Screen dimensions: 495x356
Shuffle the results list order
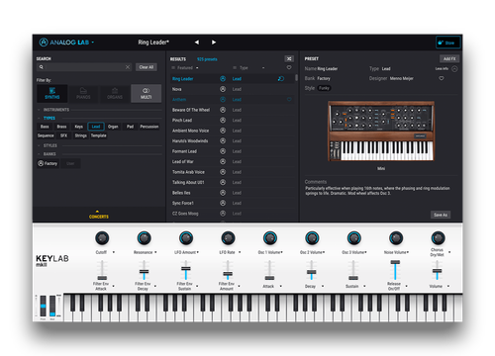click(289, 58)
